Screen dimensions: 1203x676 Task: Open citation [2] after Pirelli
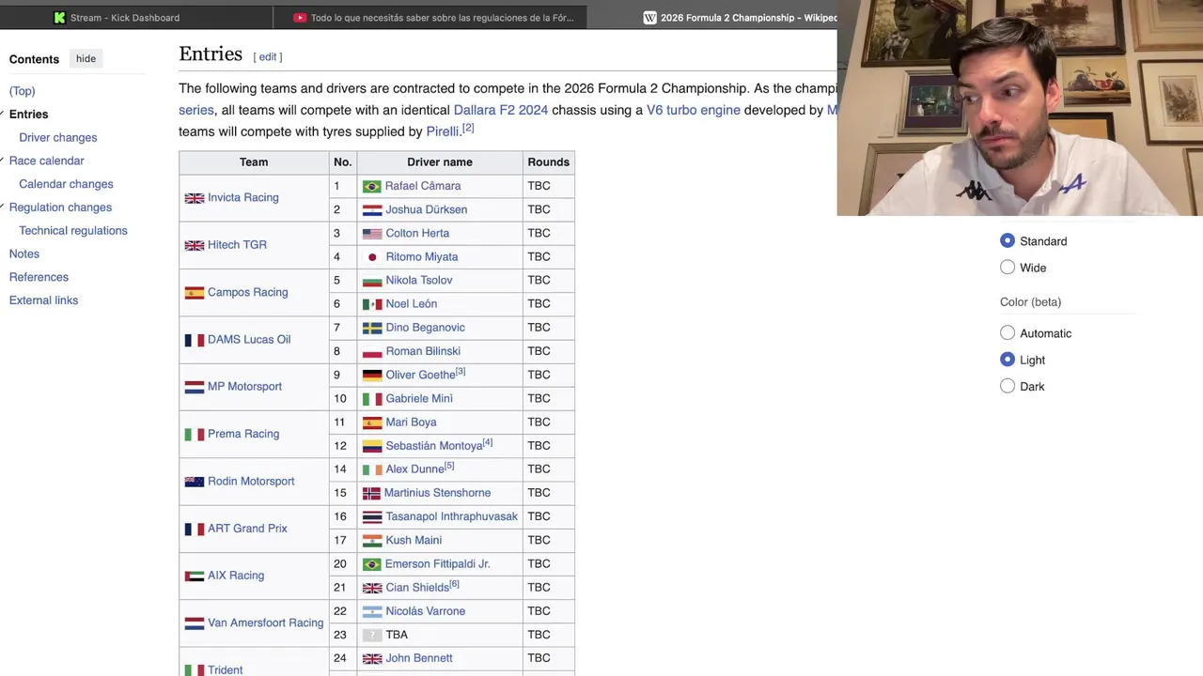[x=468, y=128]
